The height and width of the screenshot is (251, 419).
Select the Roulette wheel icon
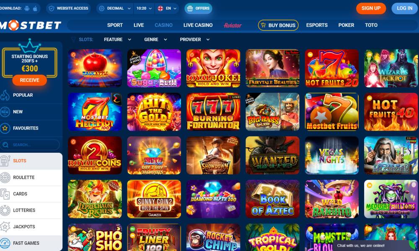[5, 177]
